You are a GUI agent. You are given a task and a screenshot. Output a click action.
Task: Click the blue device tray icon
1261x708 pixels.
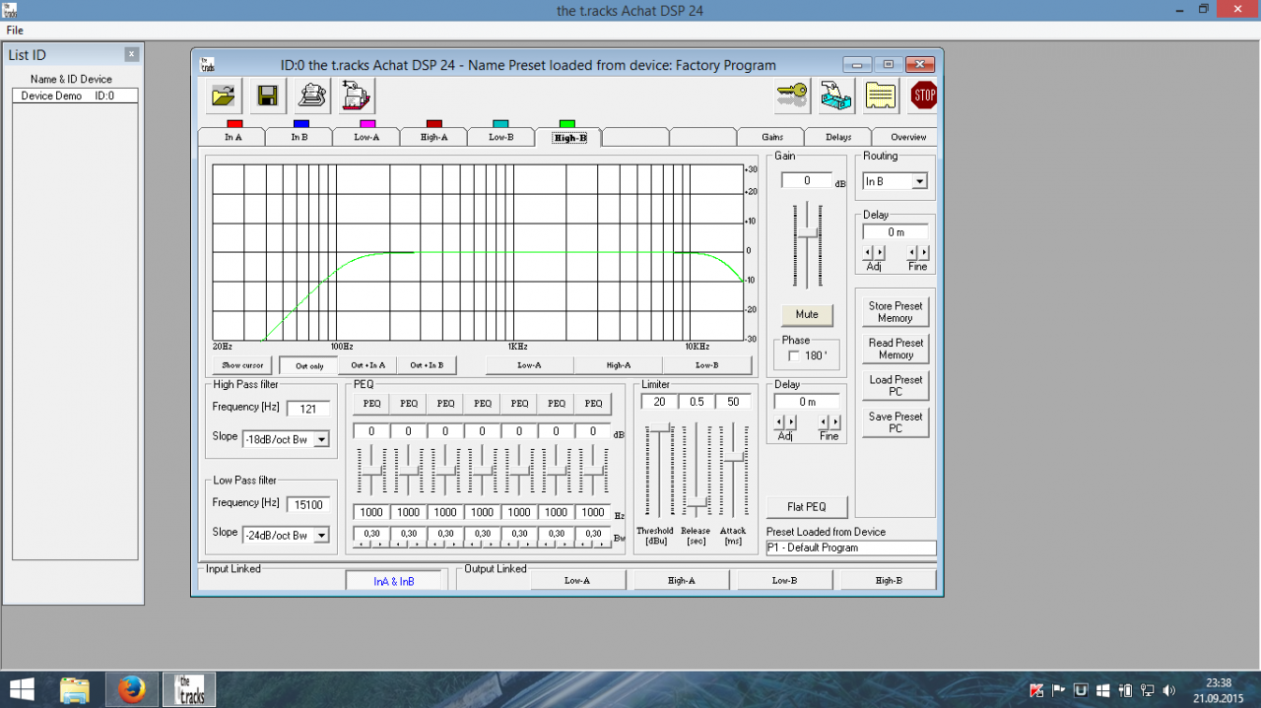(x=837, y=96)
